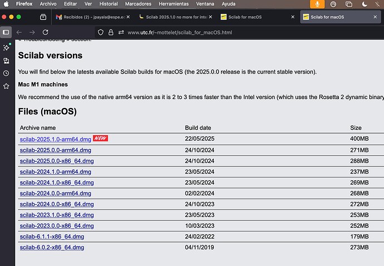Click the red NEW badge
The image size is (384, 266).
[x=100, y=139]
